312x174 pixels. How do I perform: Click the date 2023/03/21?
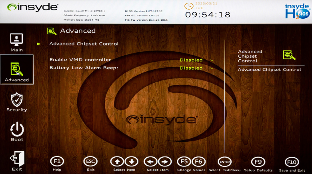(x=206, y=4)
